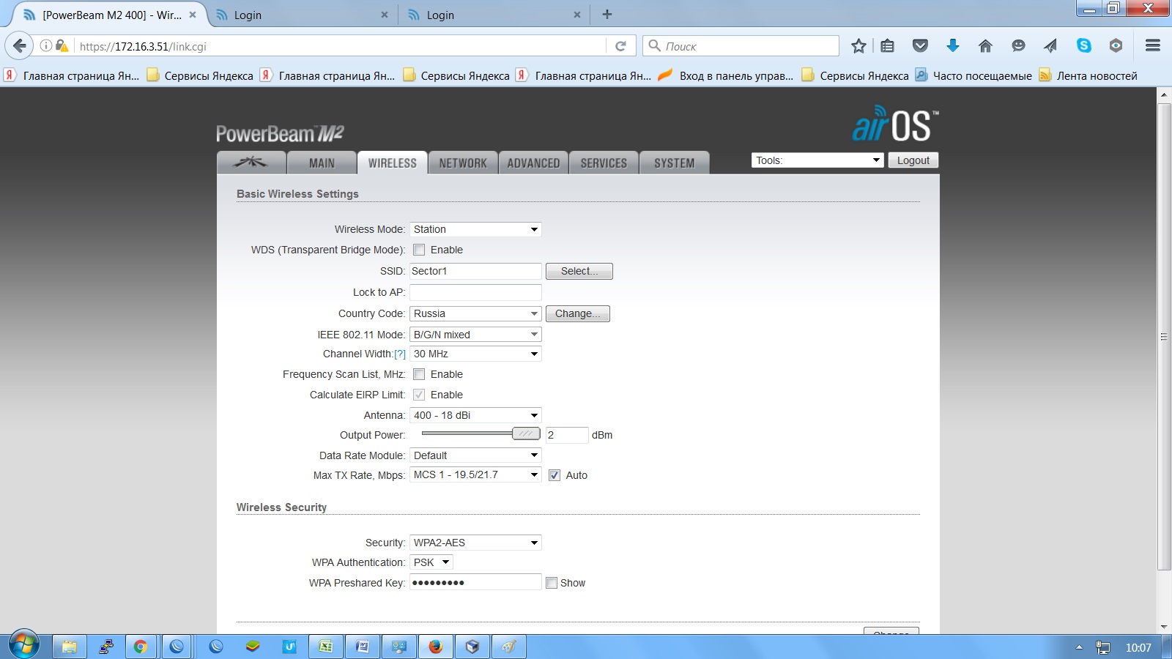The image size is (1172, 659).
Task: Open the Channel Width dropdown showing 30 MHz
Action: tap(475, 354)
